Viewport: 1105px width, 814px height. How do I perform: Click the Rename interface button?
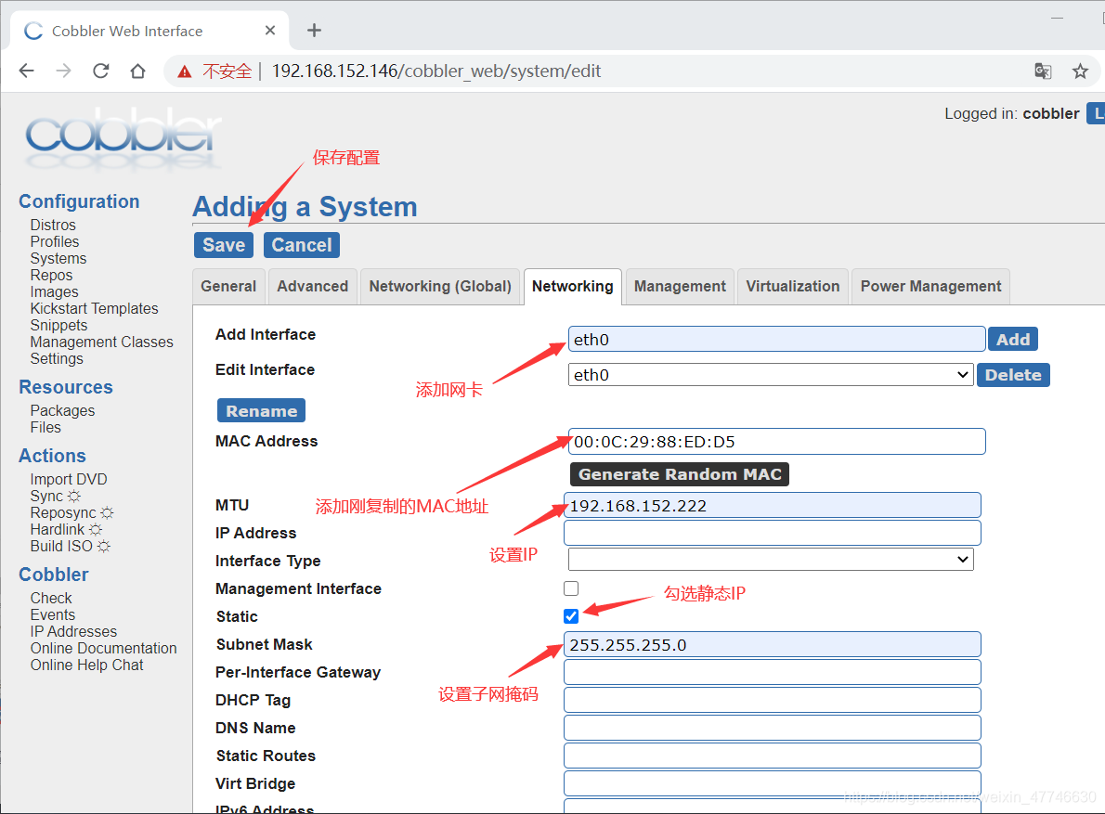tap(262, 410)
